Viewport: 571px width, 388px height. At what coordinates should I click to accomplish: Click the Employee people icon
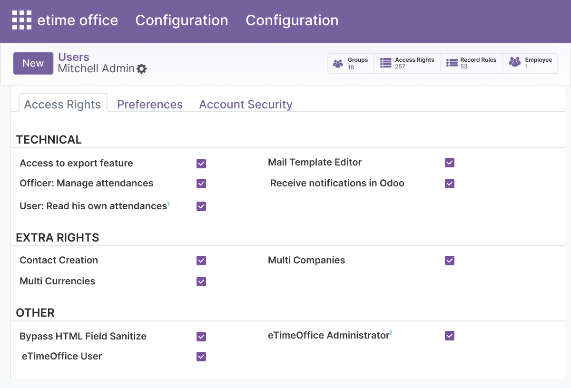click(515, 62)
